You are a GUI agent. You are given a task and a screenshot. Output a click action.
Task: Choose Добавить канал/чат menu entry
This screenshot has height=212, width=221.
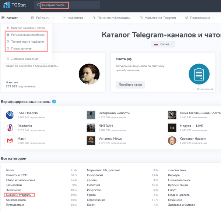[25, 59]
